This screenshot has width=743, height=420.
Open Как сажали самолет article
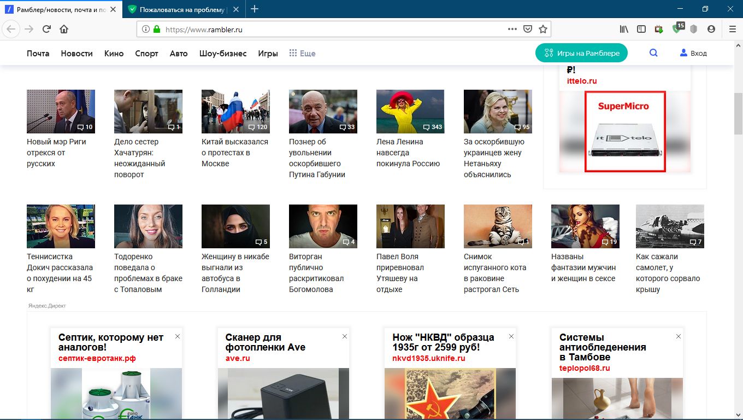point(668,273)
